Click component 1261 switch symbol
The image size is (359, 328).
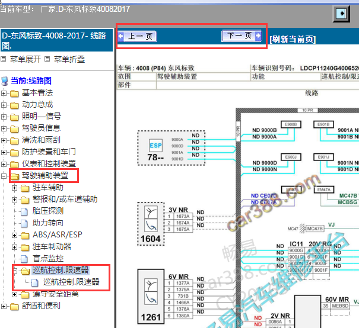coord(151,291)
